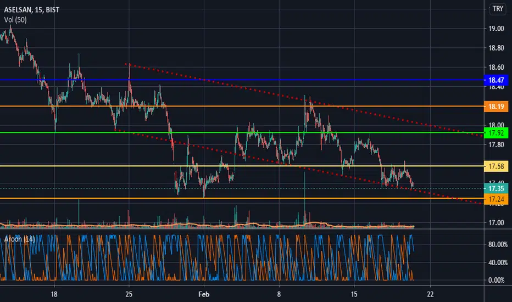Image resolution: width=512 pixels, height=302 pixels.
Task: Click the 19.00 price scale value
Action: tap(496, 29)
